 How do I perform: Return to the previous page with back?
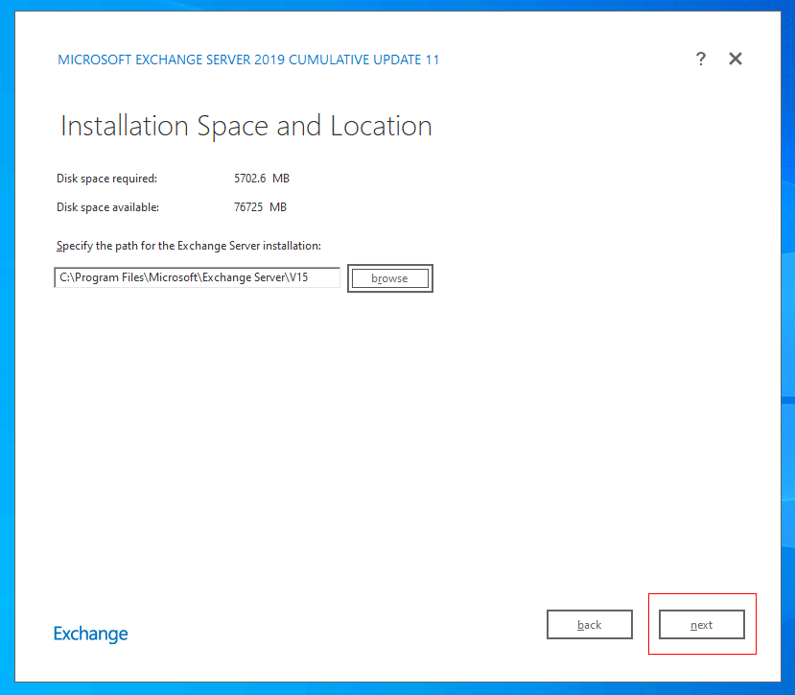click(589, 624)
